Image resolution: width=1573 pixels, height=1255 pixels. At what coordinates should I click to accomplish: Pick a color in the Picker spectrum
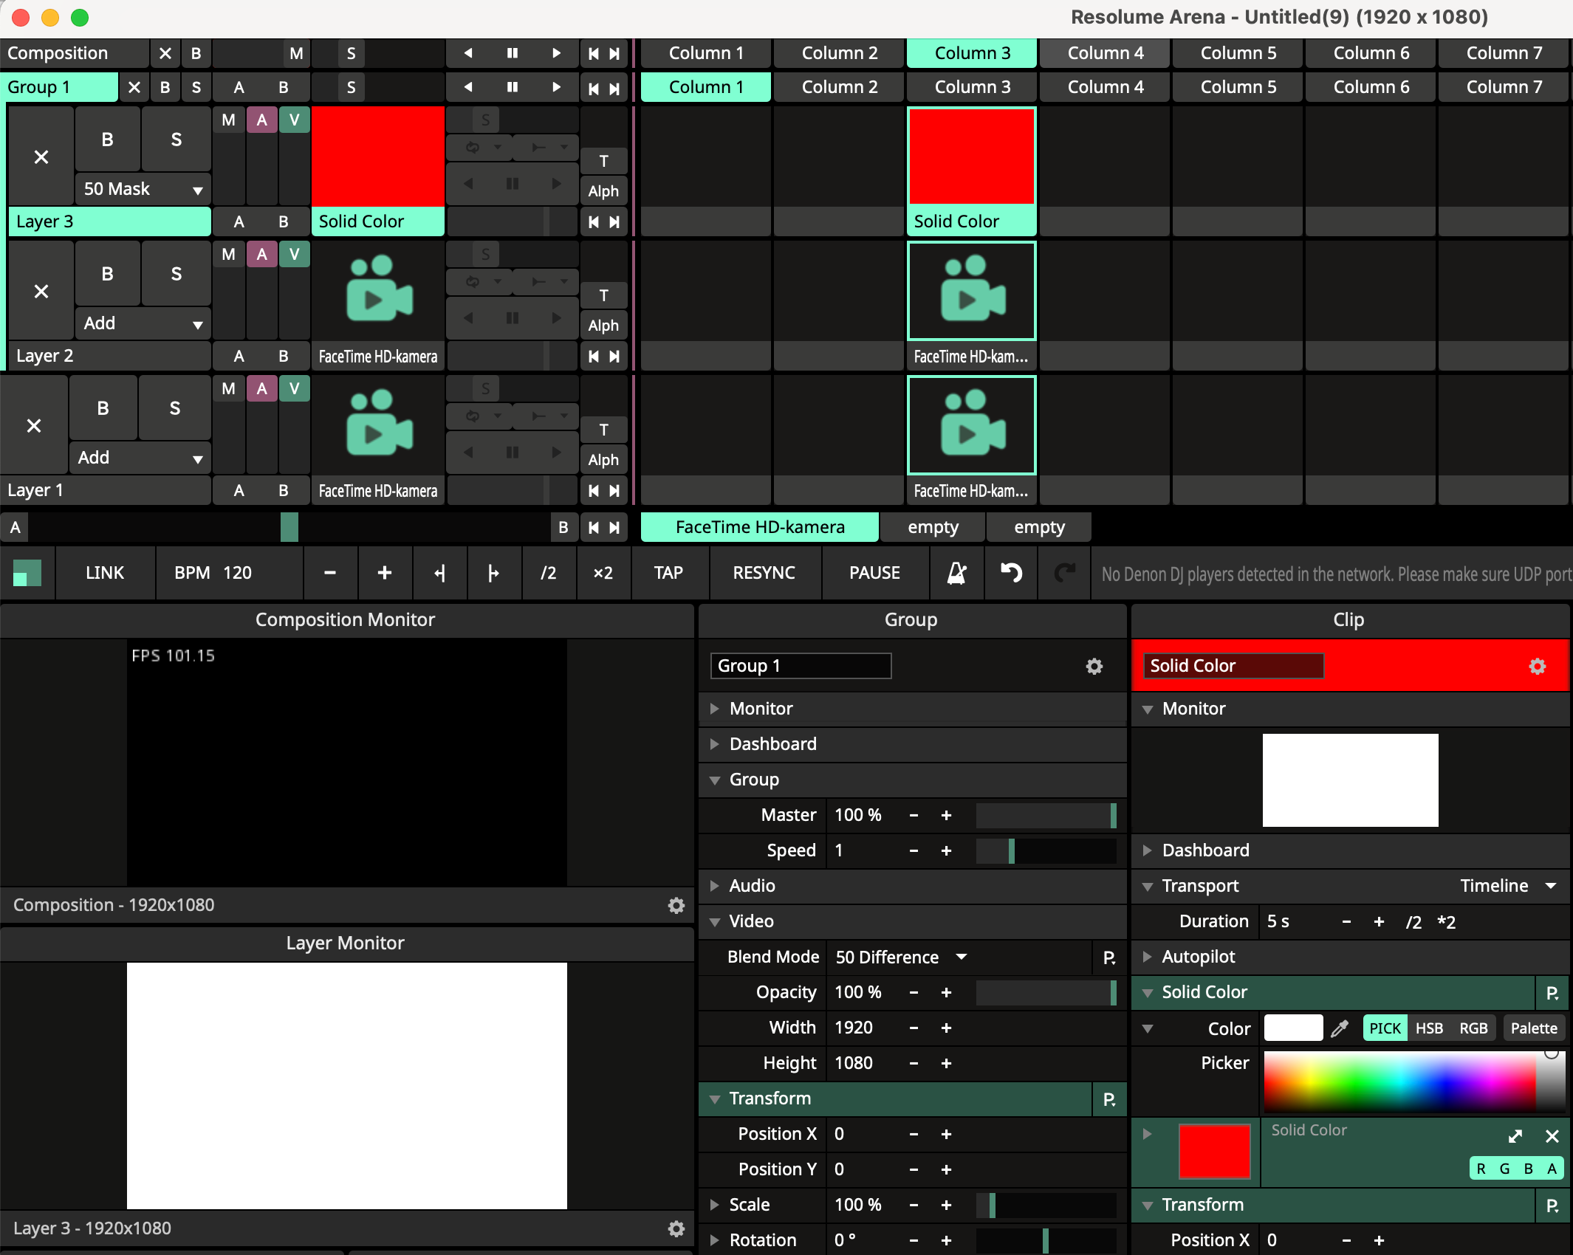tap(1399, 1082)
